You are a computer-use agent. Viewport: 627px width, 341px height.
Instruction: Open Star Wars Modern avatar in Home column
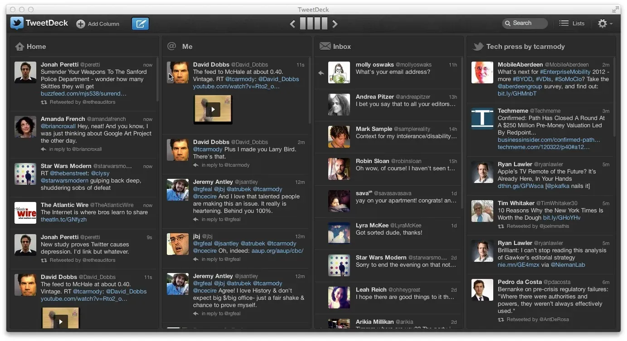tap(25, 174)
